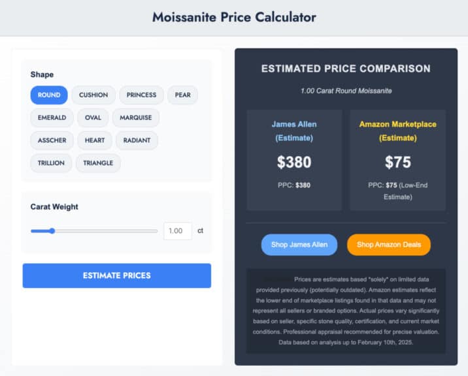Viewport: 468px width, 376px height.
Task: Pick the Princess shape button
Action: [141, 95]
